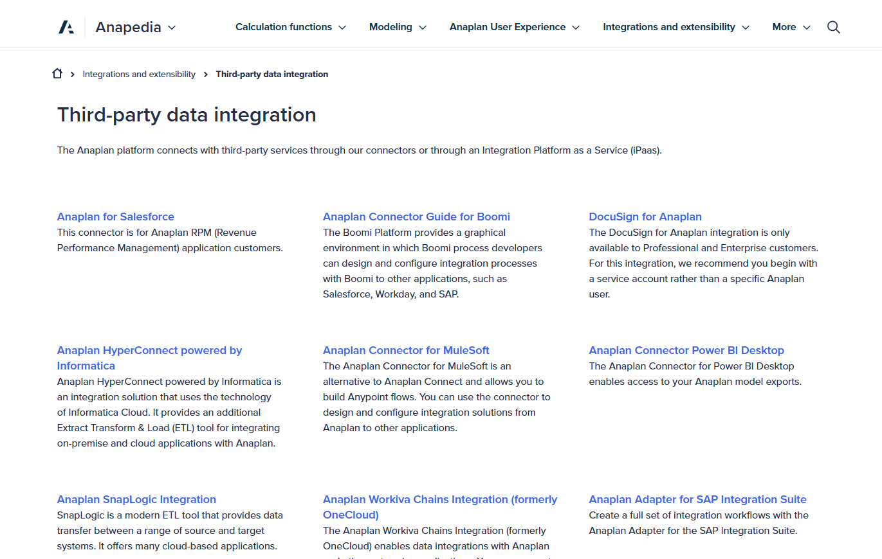
Task: Open Anaplan Adapter for SAP Integration Suite
Action: point(697,499)
